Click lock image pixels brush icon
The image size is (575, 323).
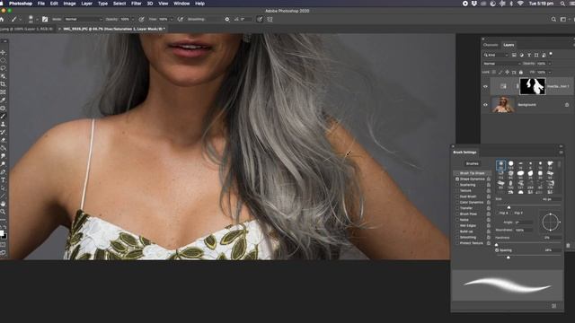point(500,72)
